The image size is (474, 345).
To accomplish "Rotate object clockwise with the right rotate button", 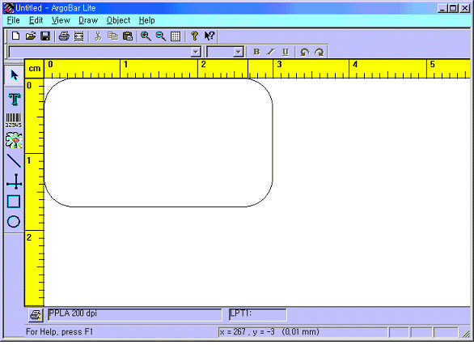I will [320, 52].
